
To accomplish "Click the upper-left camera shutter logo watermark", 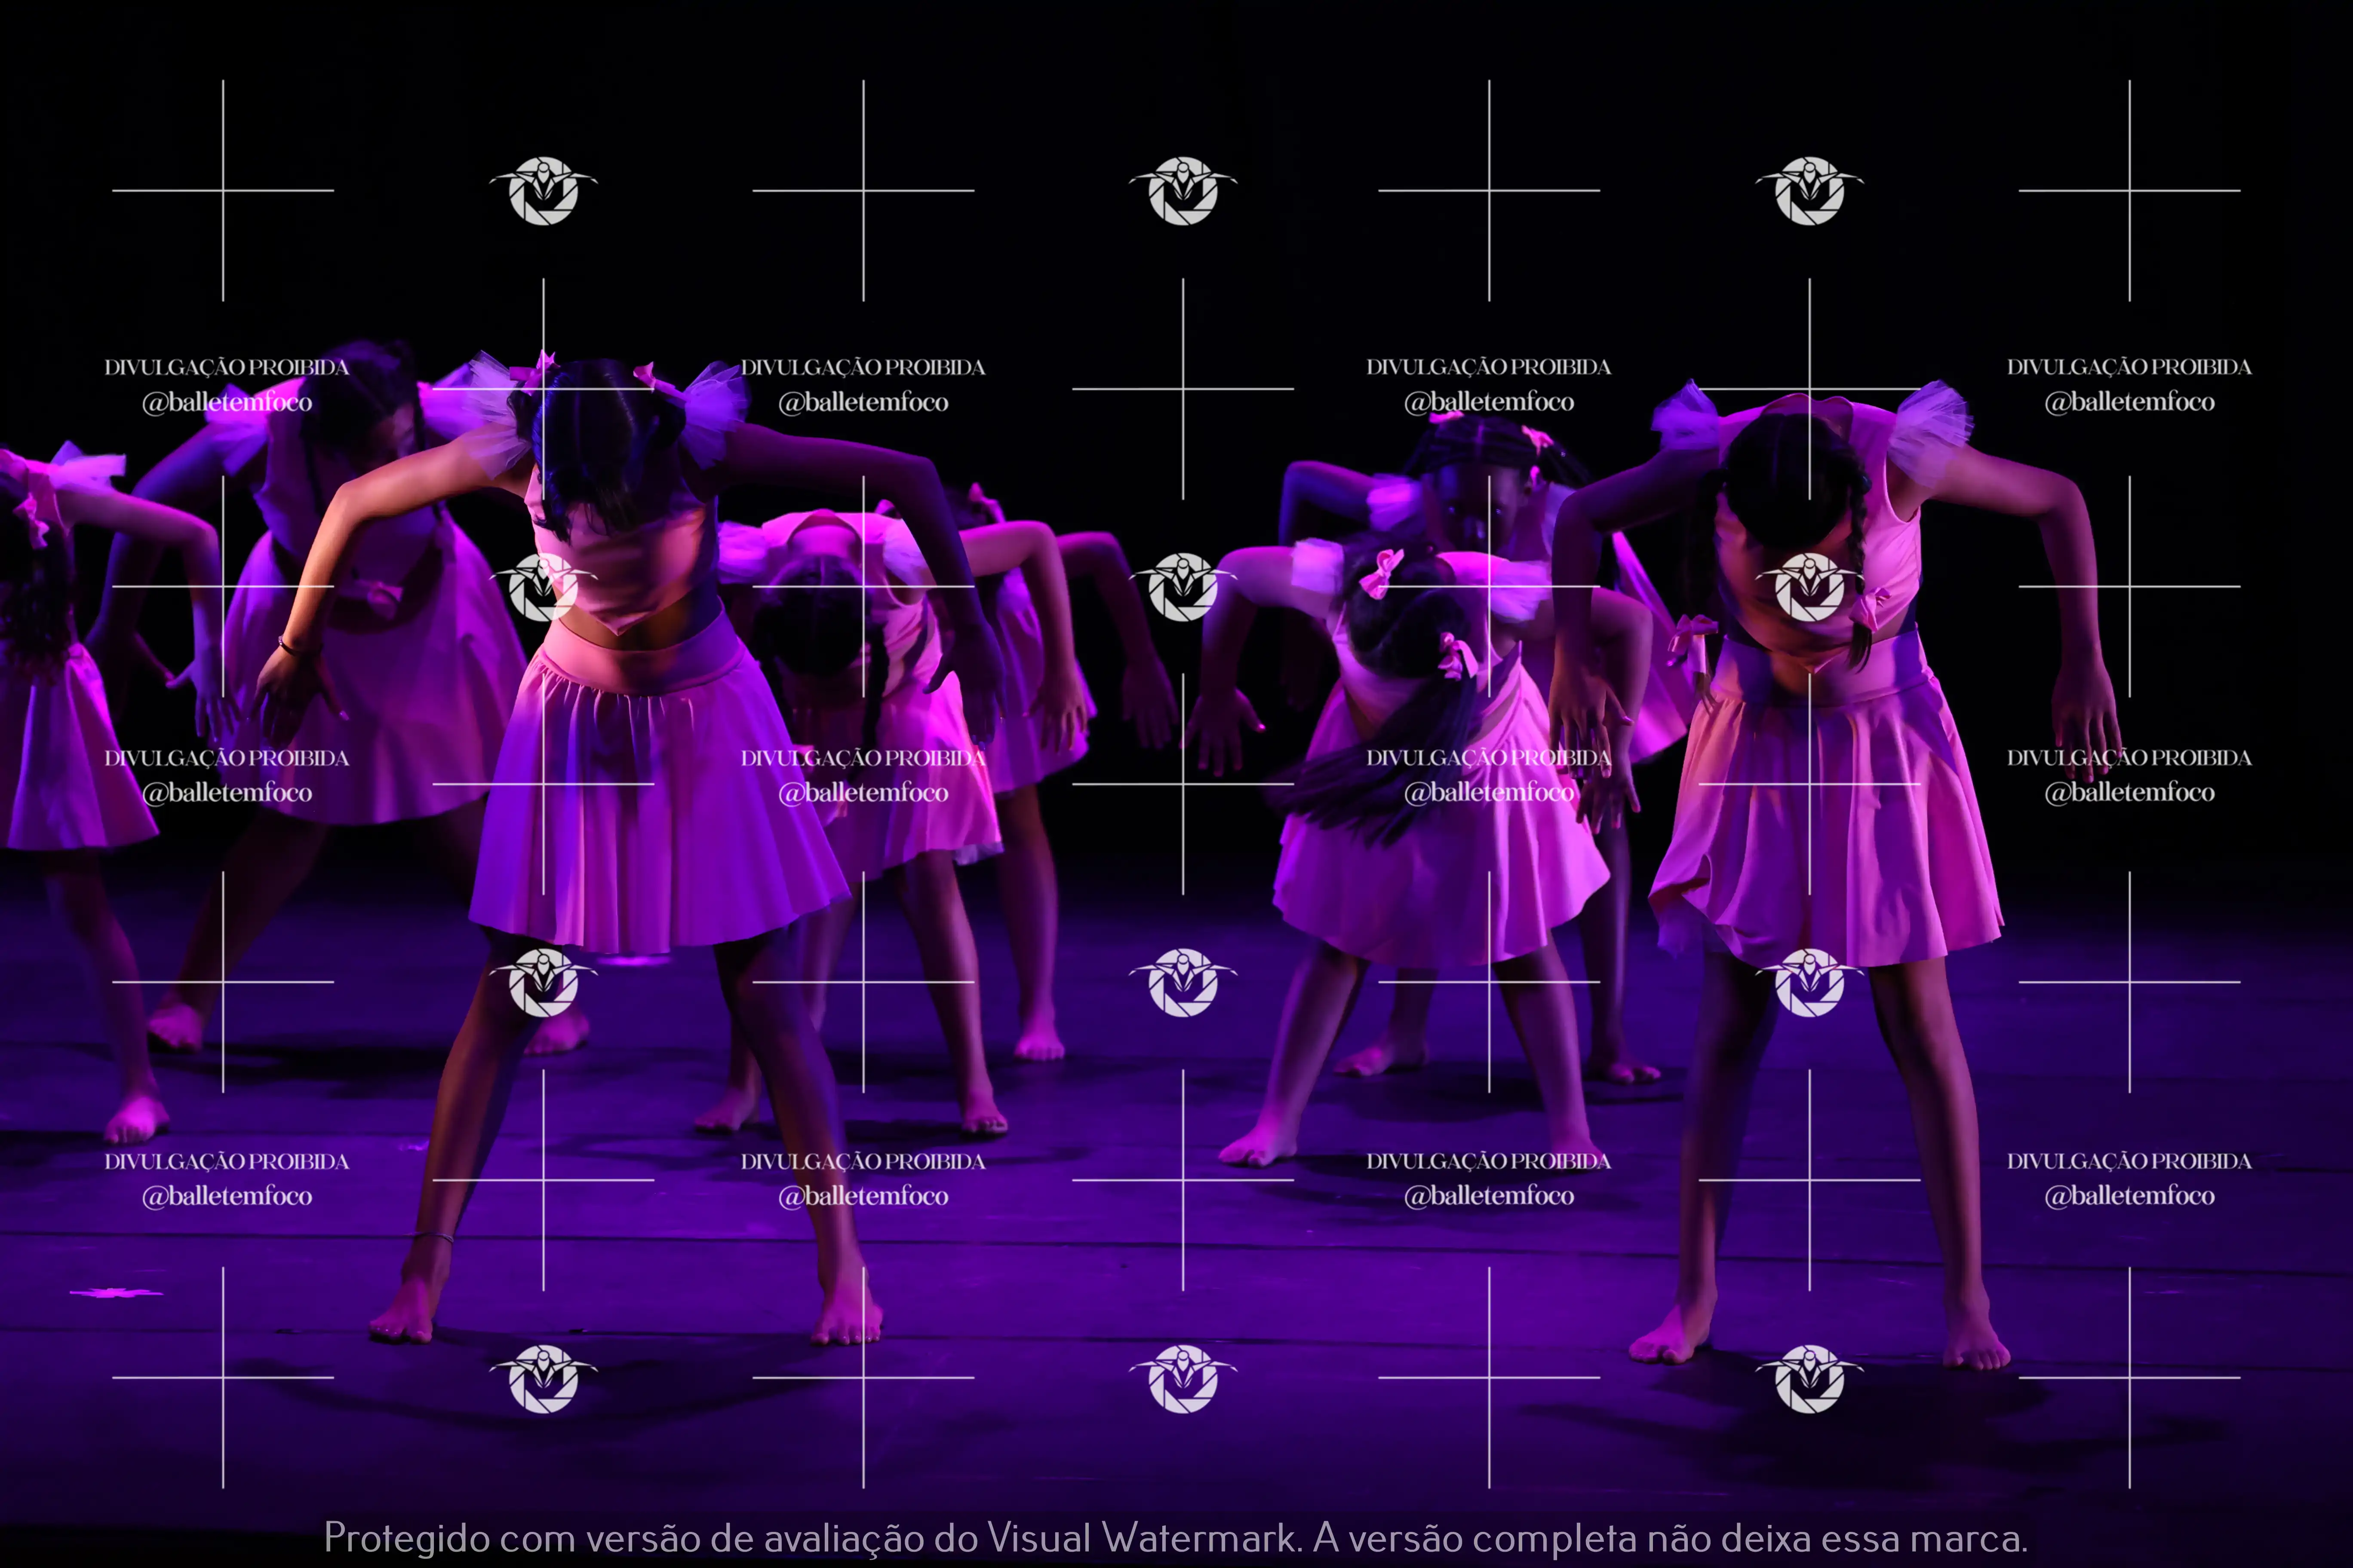I will pos(543,190).
